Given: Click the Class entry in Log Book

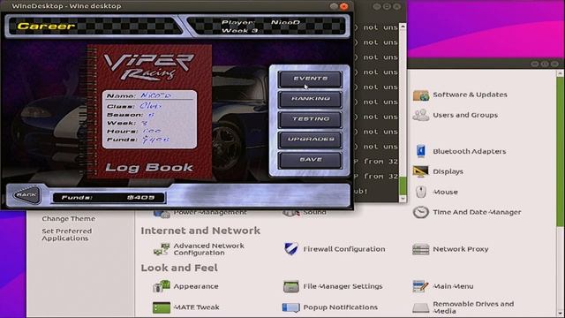Looking at the screenshot, I should pos(134,106).
